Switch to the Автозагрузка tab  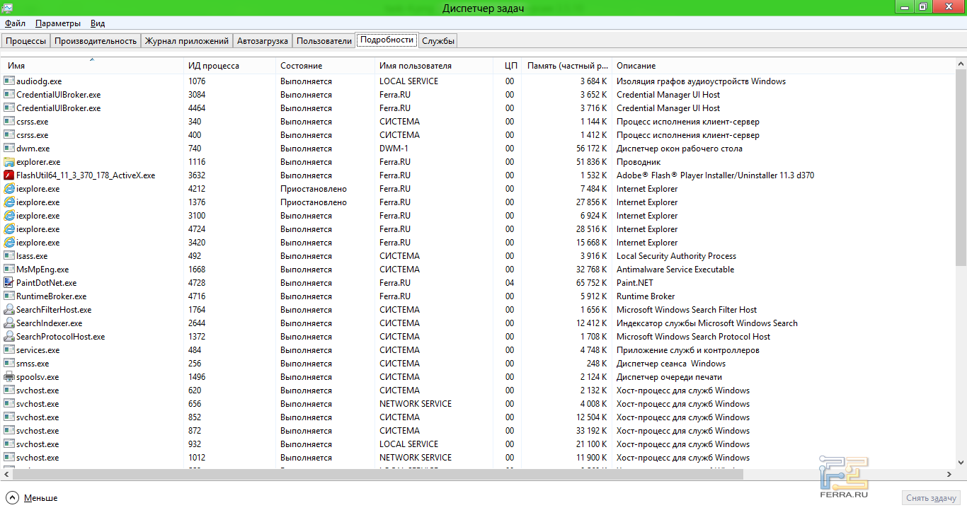263,41
